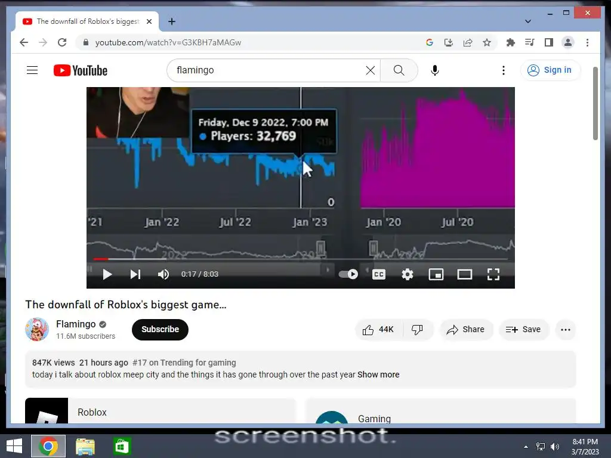Open Flamingo channel avatar
Viewport: 611px width, 458px height.
37,329
